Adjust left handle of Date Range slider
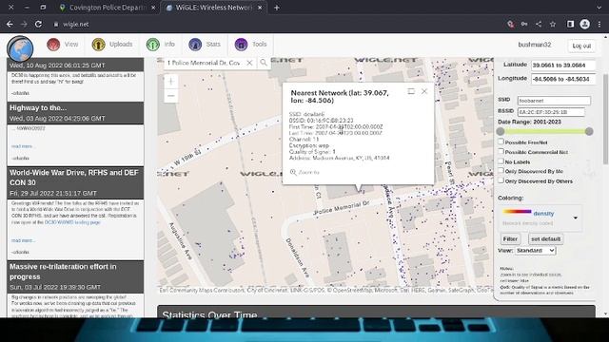Screen dimensions: 609x342 [x=501, y=131]
